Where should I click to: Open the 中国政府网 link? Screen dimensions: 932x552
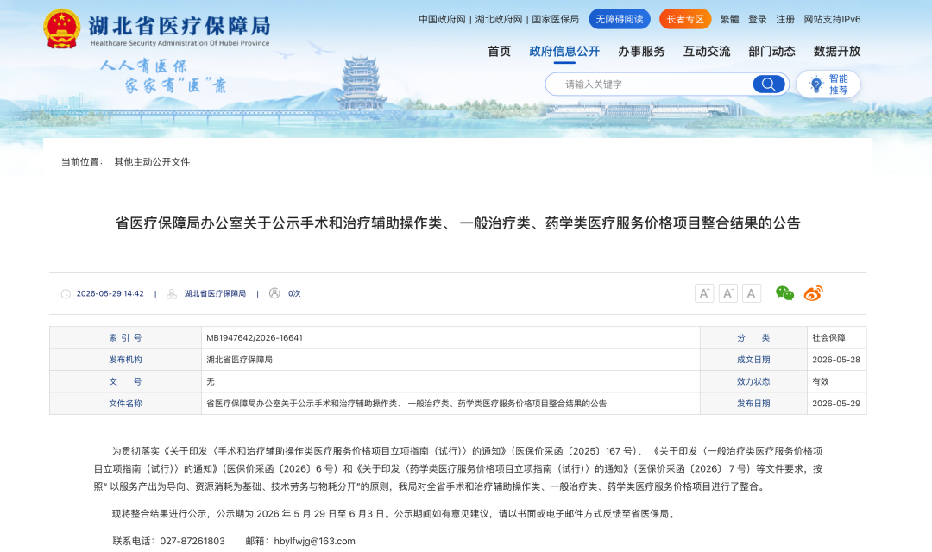(x=442, y=19)
